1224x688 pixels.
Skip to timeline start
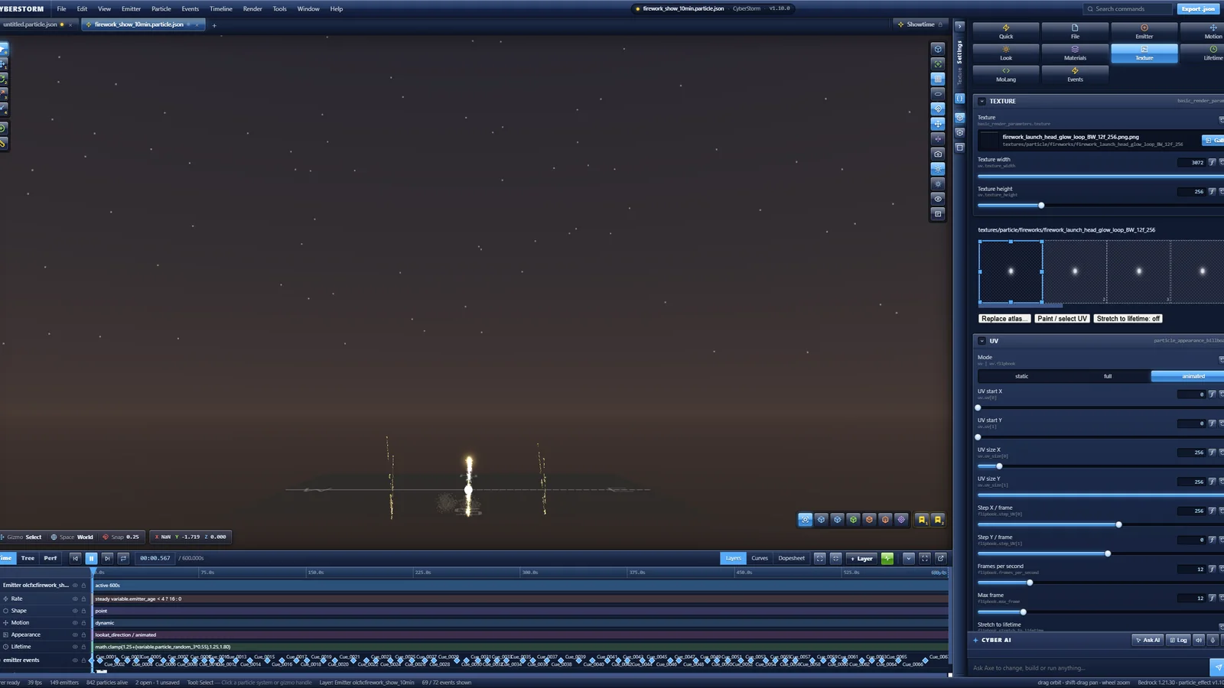pos(75,558)
